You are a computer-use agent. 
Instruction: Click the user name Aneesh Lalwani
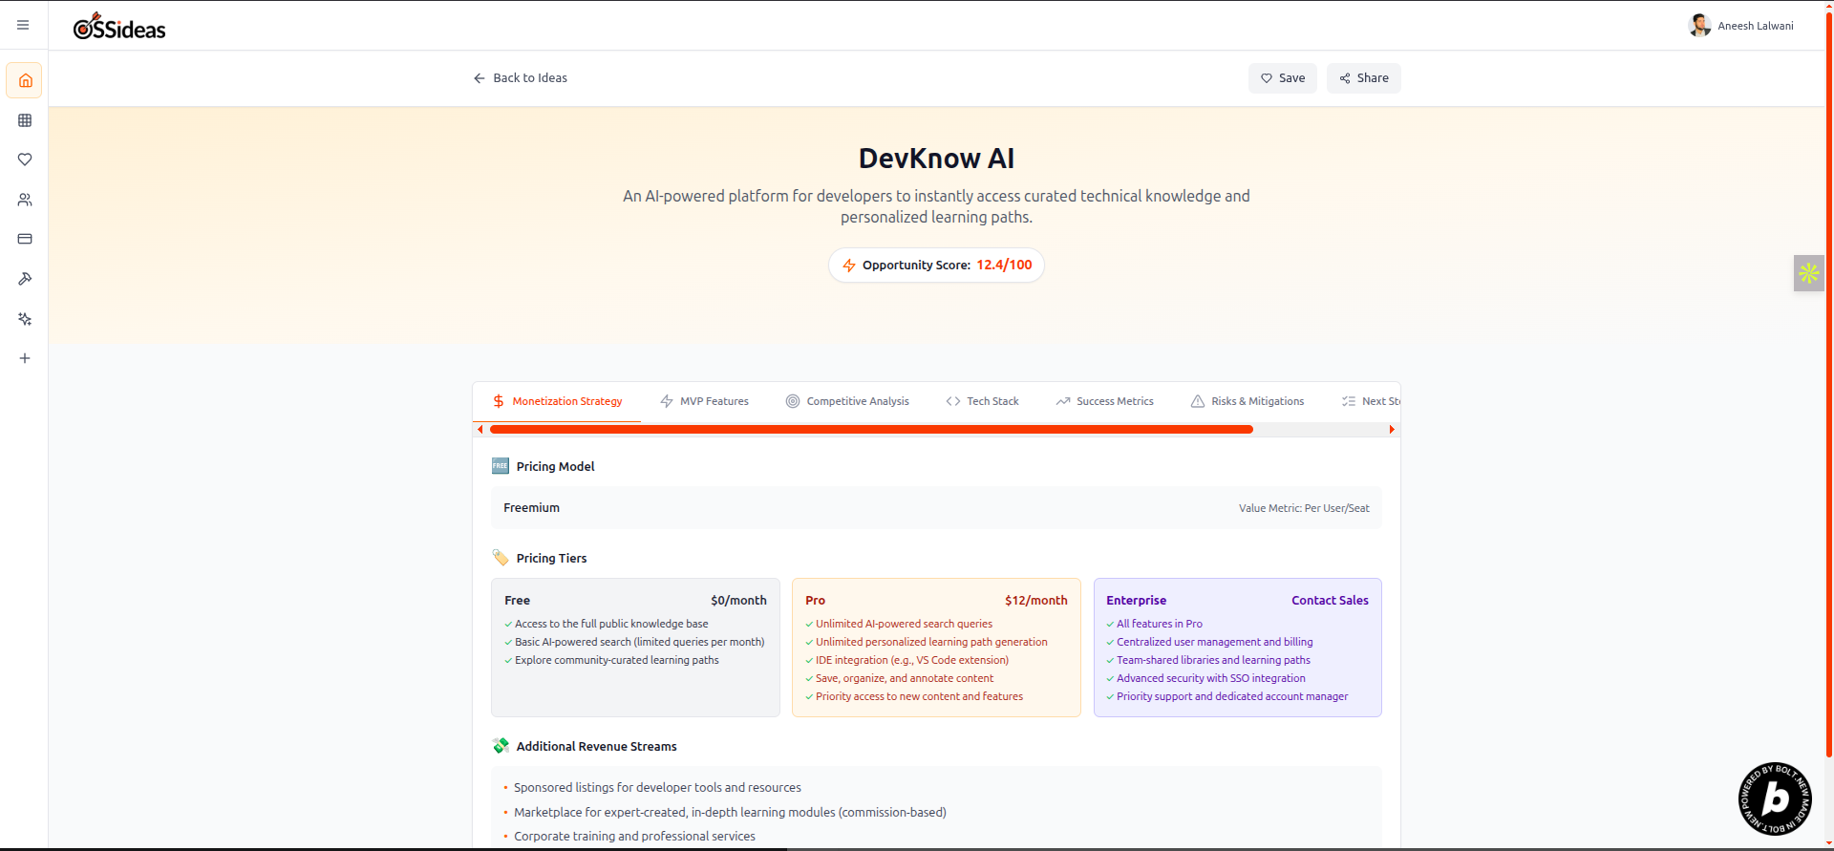pos(1756,26)
